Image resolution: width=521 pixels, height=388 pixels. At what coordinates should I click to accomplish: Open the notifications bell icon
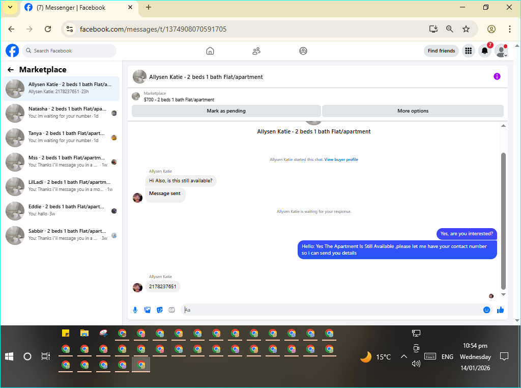[485, 51]
